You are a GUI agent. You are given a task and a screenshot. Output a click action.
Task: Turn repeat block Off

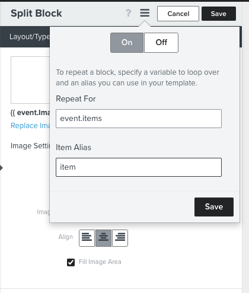[161, 43]
